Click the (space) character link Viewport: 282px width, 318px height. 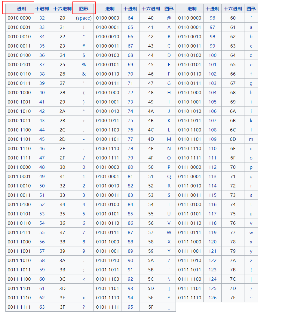84,18
